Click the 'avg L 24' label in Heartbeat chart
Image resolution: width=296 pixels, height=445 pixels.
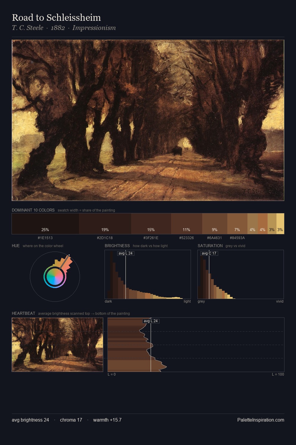click(151, 321)
